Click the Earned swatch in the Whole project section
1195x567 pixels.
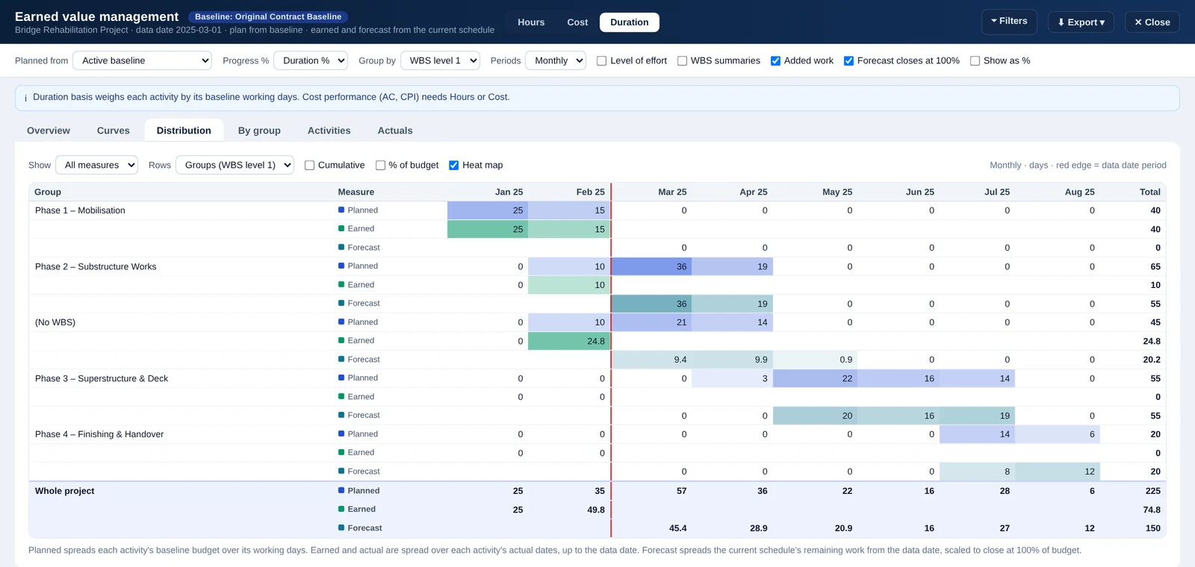point(341,510)
